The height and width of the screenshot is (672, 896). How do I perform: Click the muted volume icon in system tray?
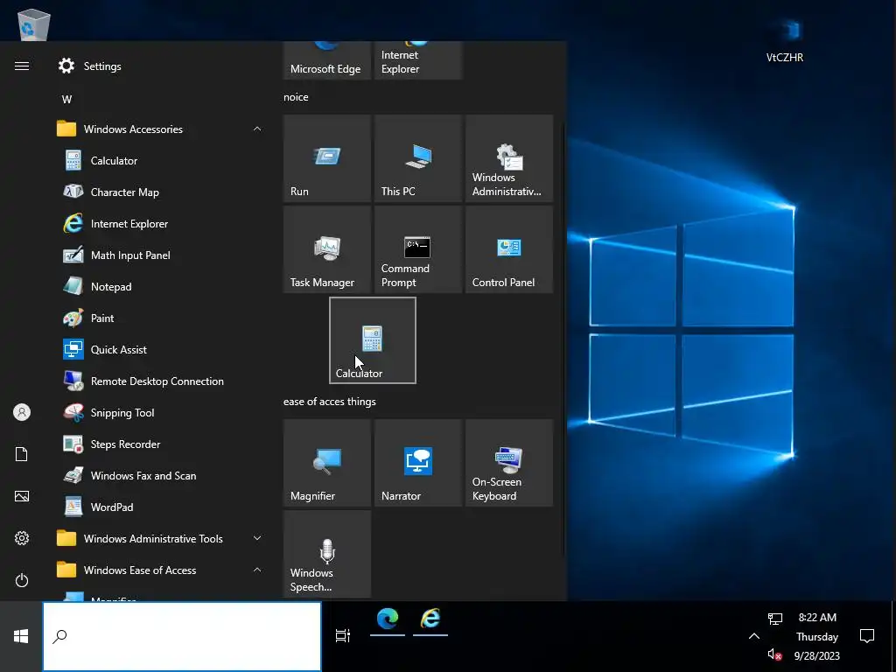[775, 654]
